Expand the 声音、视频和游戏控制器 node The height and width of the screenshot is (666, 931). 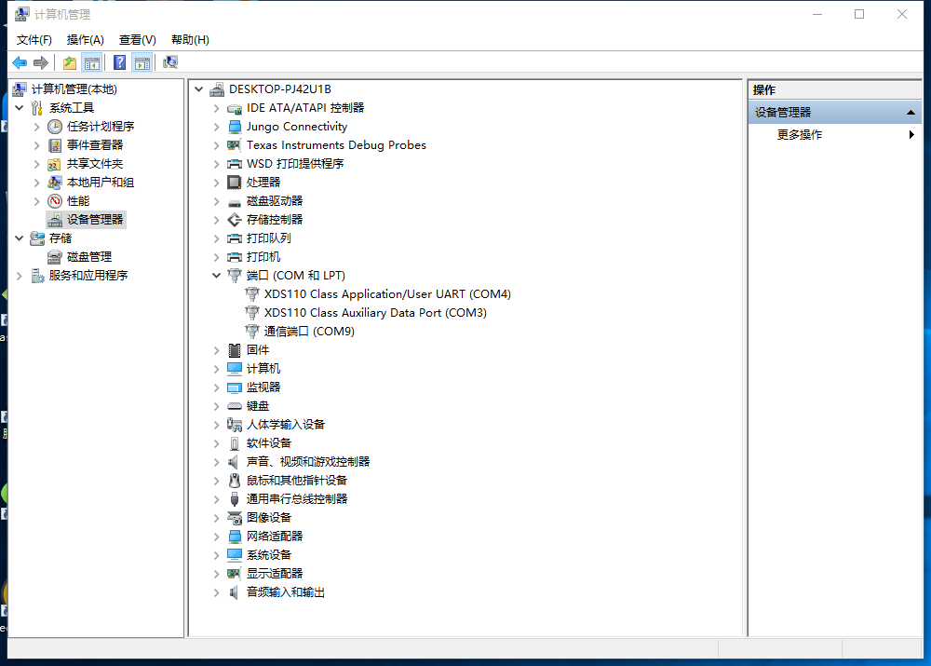pyautogui.click(x=217, y=462)
